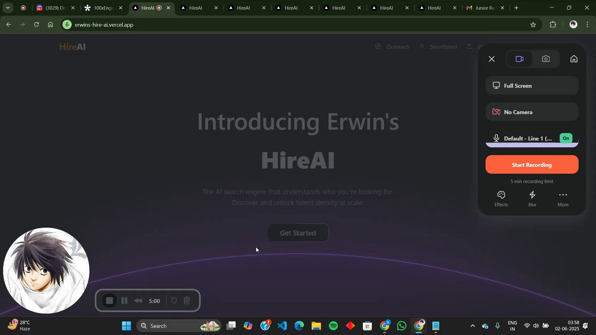
Task: Switch to the Junior Re Gmail tab
Action: coord(484,8)
